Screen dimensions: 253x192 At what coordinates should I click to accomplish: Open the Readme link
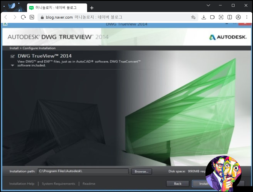[x=89, y=183]
